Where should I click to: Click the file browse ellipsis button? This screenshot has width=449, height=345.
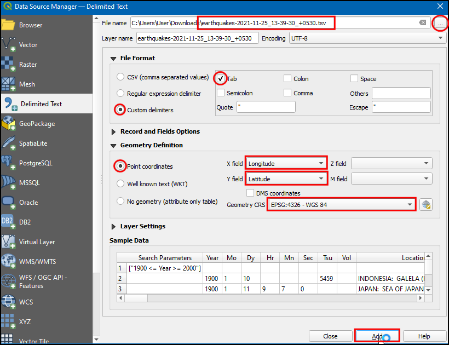point(440,23)
